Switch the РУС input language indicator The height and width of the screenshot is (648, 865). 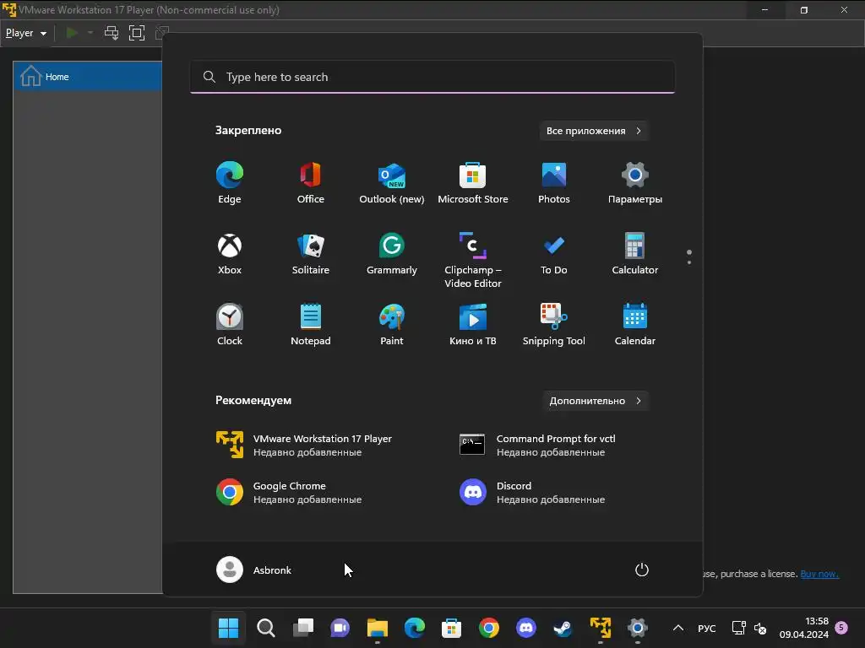707,628
